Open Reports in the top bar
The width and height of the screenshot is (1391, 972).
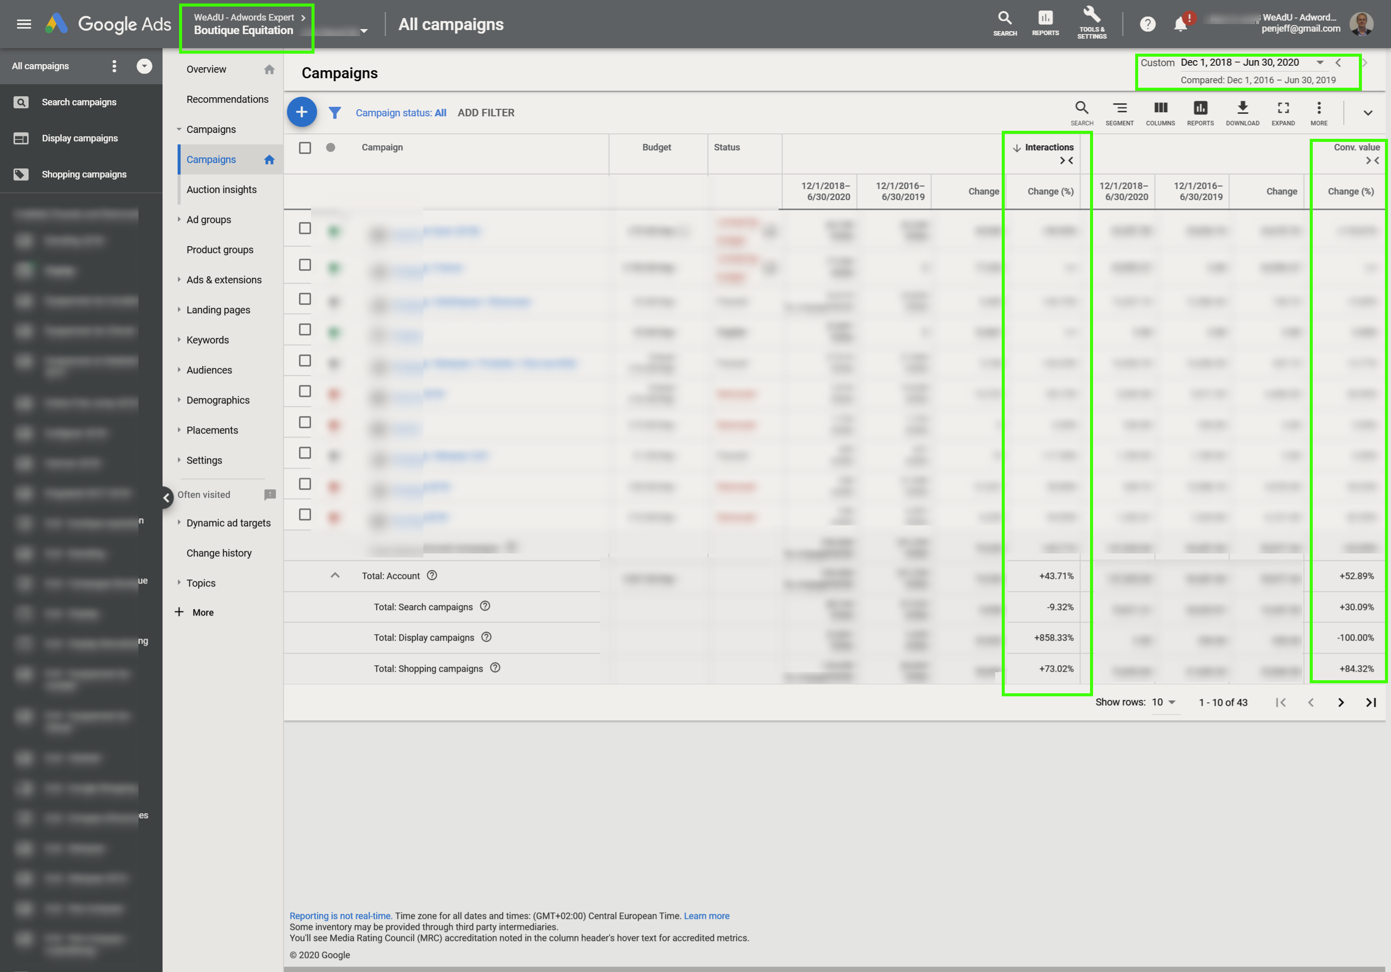(1045, 24)
